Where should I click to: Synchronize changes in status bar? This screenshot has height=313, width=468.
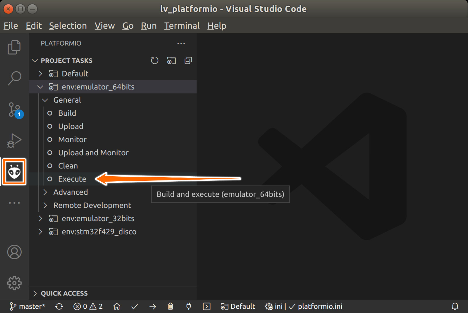pyautogui.click(x=59, y=306)
